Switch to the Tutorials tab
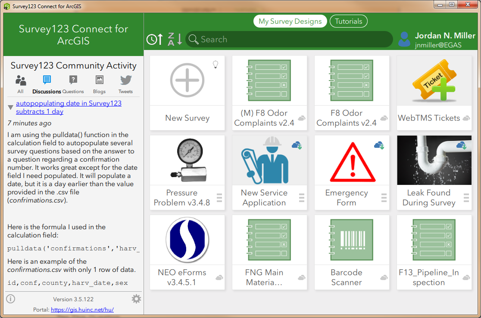 click(349, 21)
